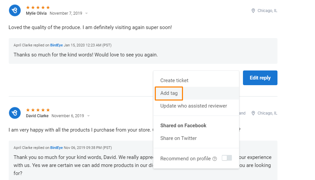Select Update who assisted reviewer
315x180 pixels.
pos(193,106)
